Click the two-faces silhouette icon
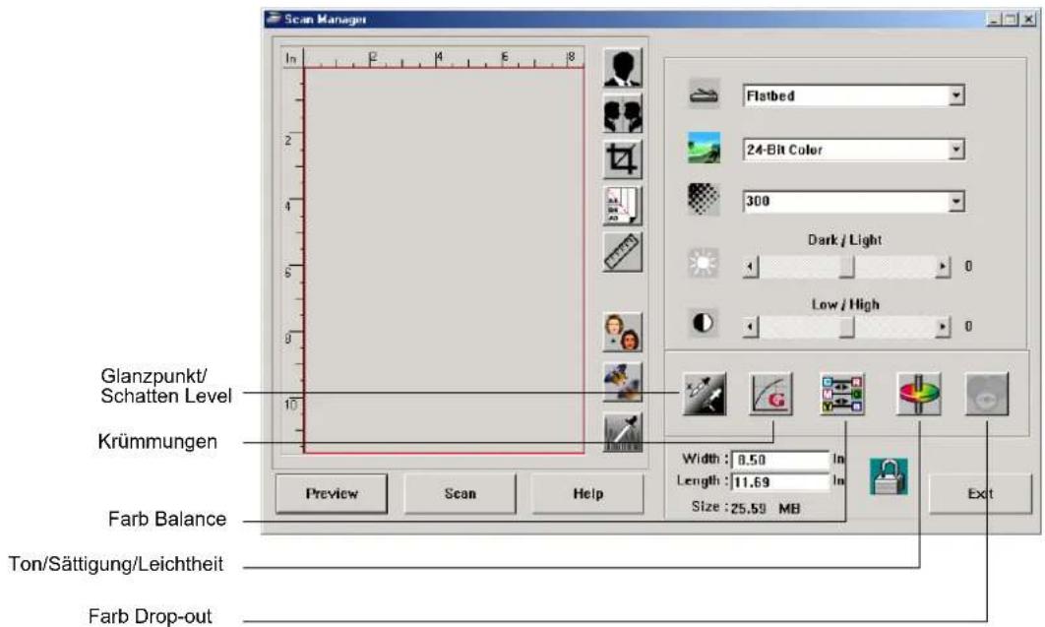Screen dimensions: 1045x627 (623, 113)
